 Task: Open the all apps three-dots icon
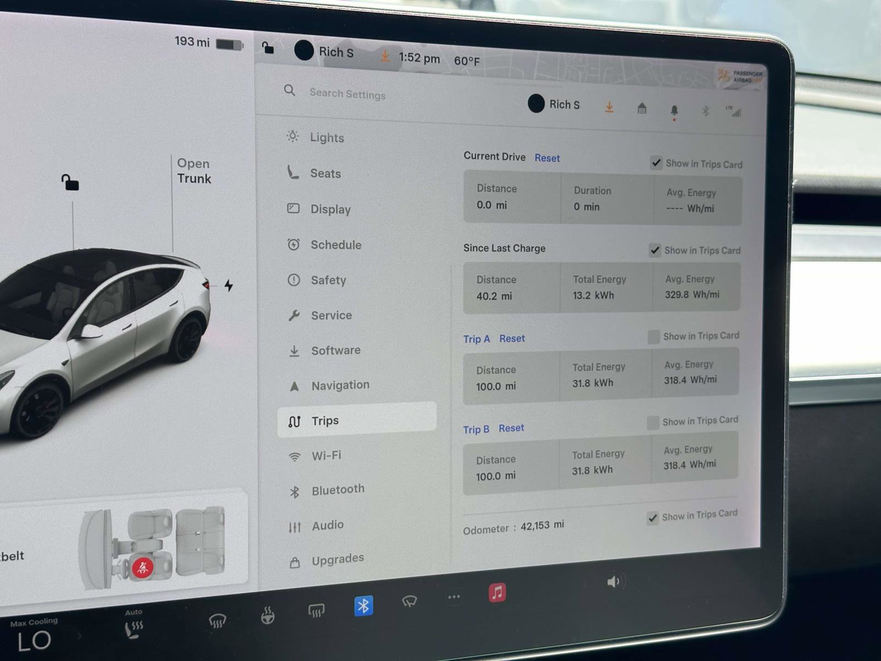[x=454, y=597]
